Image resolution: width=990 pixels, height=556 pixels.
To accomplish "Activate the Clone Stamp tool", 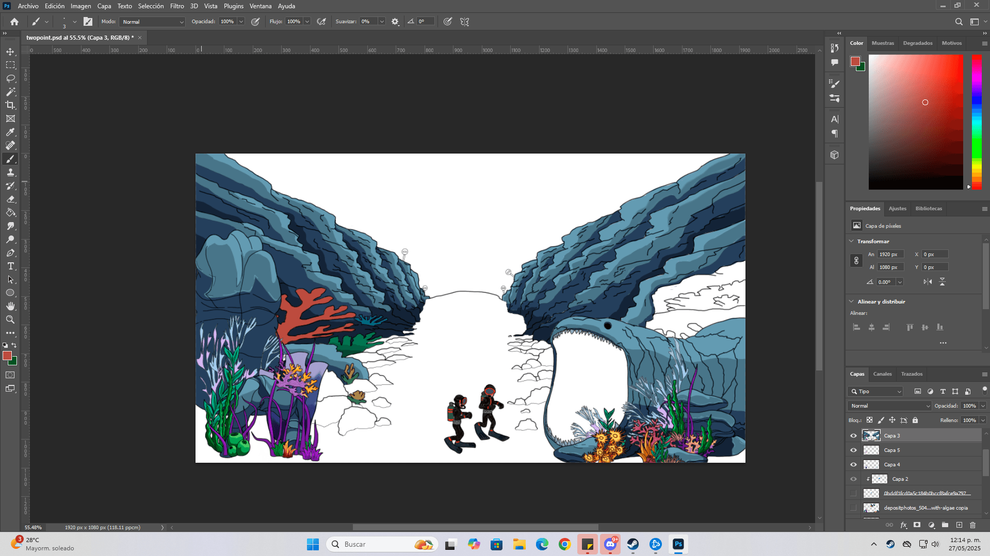I will [10, 173].
